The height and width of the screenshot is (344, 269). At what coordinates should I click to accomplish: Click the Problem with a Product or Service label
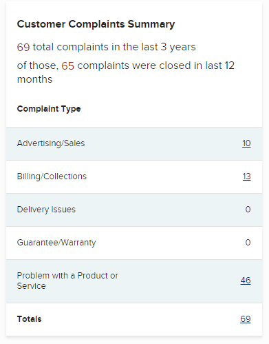tap(67, 281)
